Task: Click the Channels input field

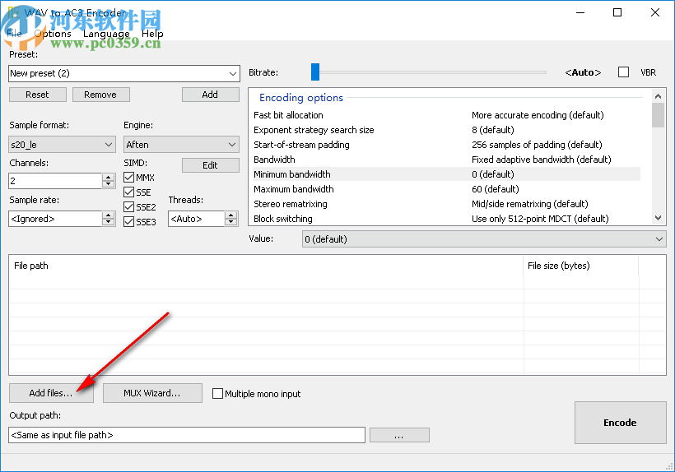Action: (x=55, y=181)
